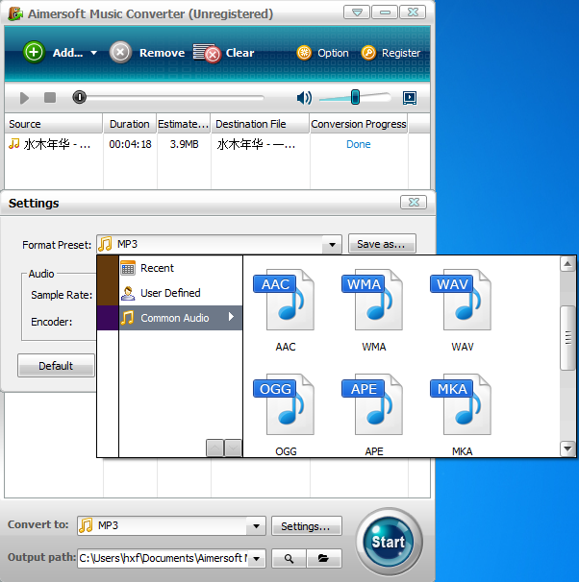Choose the WAV format icon
This screenshot has height=582, width=579.
[462, 300]
